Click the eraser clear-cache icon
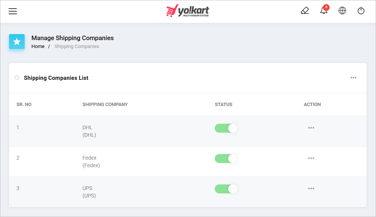The width and height of the screenshot is (376, 217). tap(305, 11)
